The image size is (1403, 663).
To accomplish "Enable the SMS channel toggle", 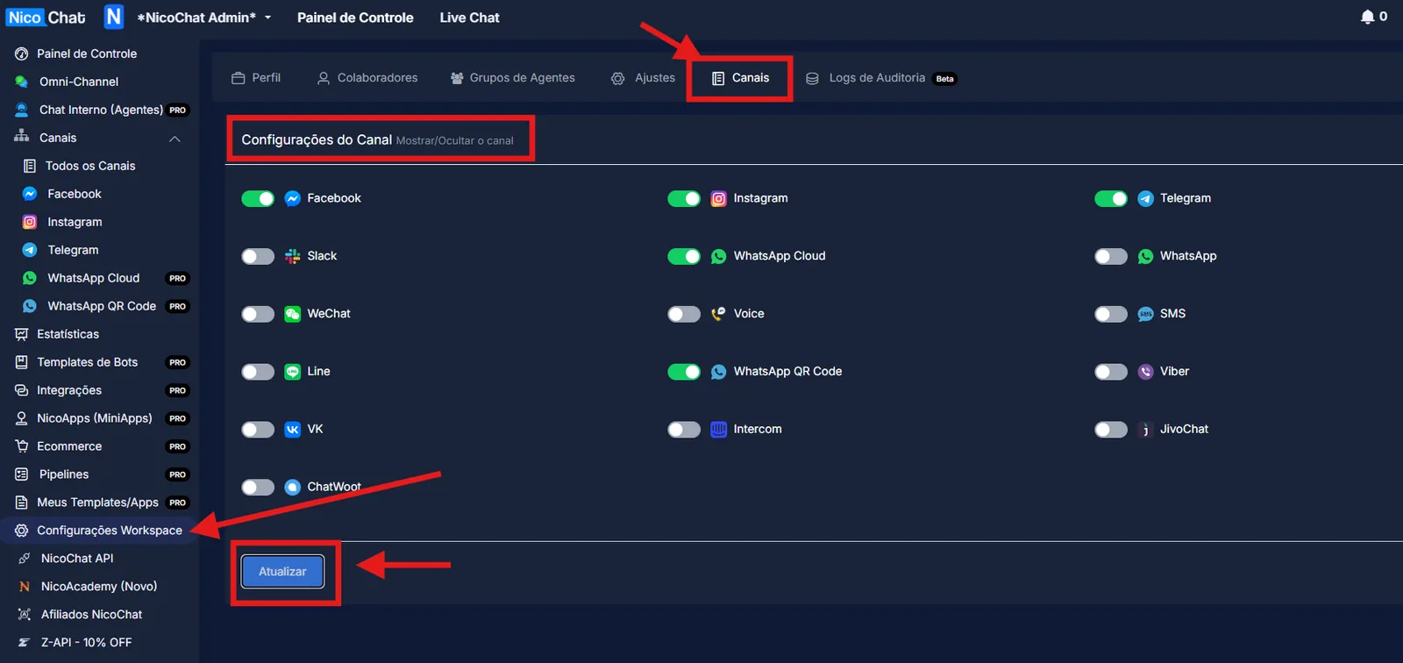I will point(1111,314).
